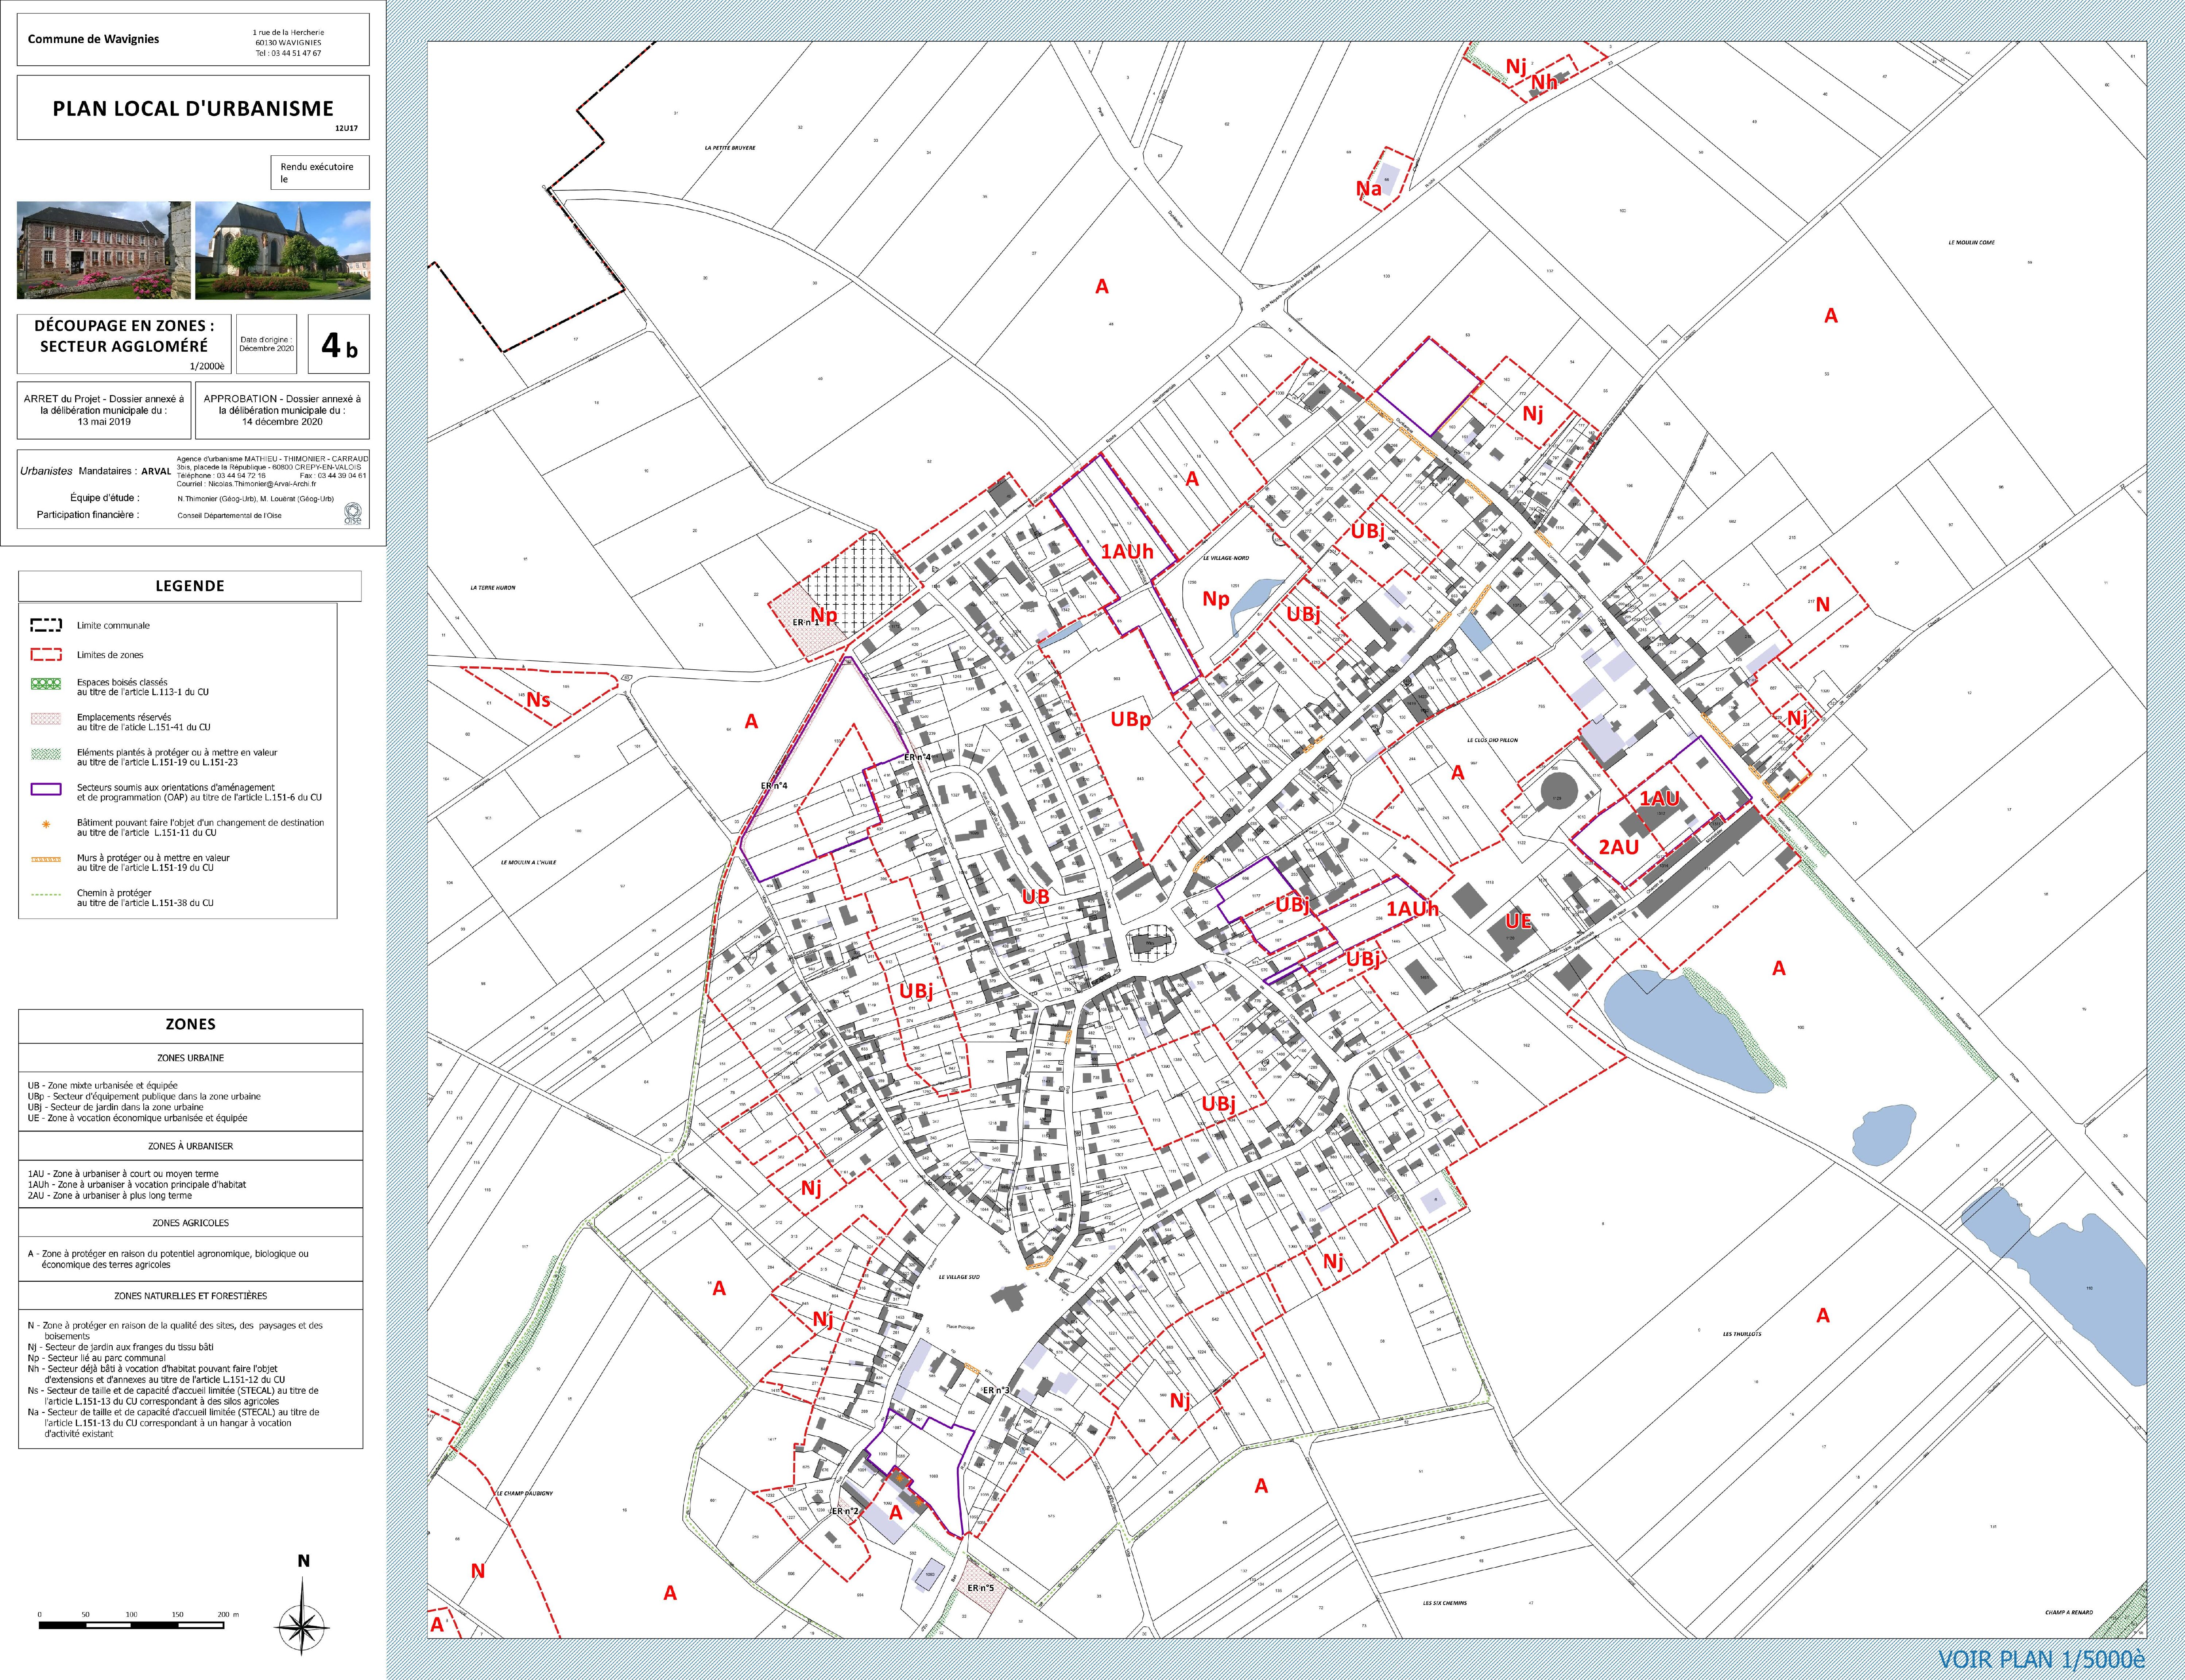This screenshot has width=2185, height=1680.
Task: Open the church photo thumbnail
Action: (283, 250)
